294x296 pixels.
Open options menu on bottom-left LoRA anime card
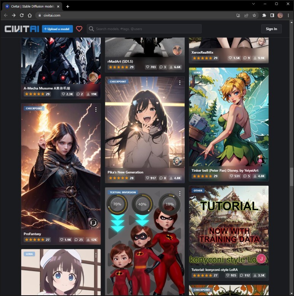coord(96,255)
